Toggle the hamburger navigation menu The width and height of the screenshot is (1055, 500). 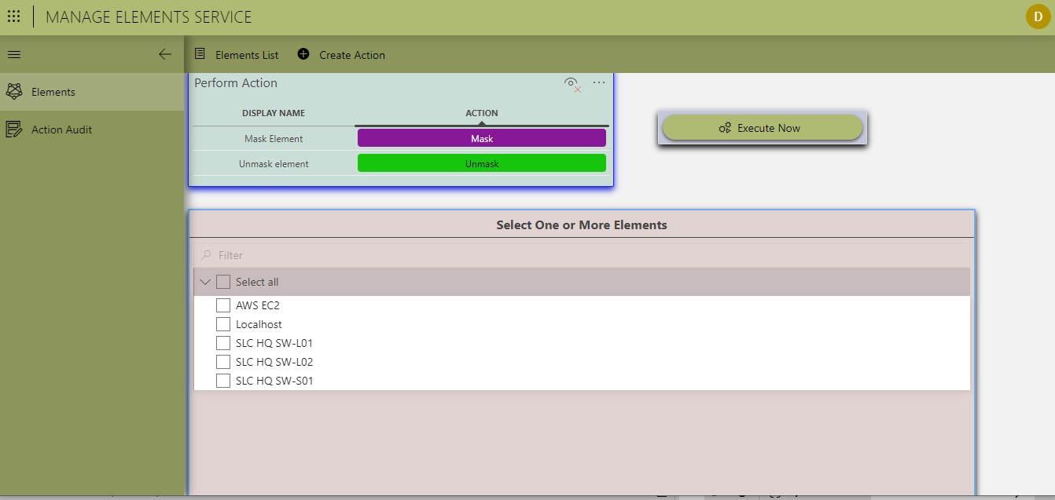click(x=14, y=54)
